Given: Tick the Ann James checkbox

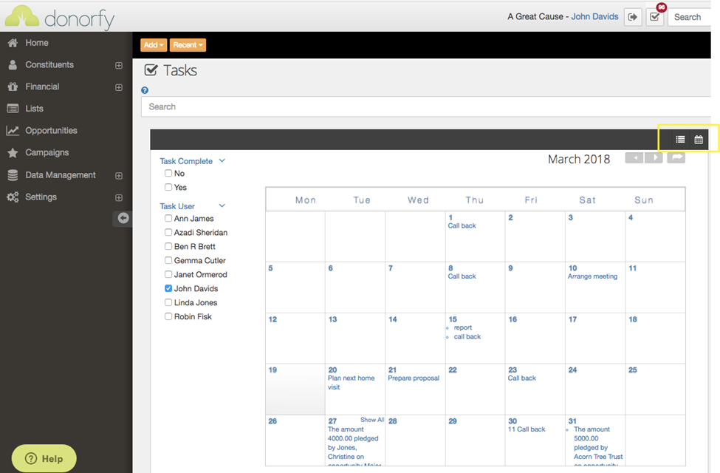Looking at the screenshot, I should point(168,219).
